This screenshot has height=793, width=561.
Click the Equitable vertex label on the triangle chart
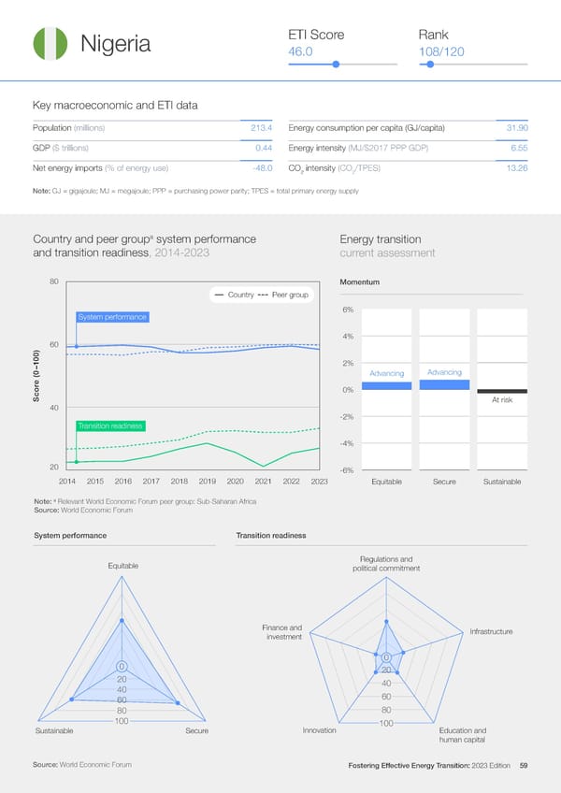122,565
